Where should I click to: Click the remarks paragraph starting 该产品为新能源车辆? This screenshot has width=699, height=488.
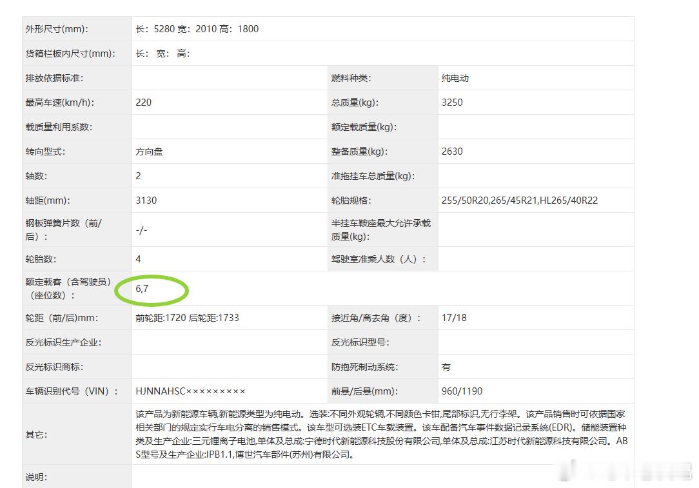(382, 434)
